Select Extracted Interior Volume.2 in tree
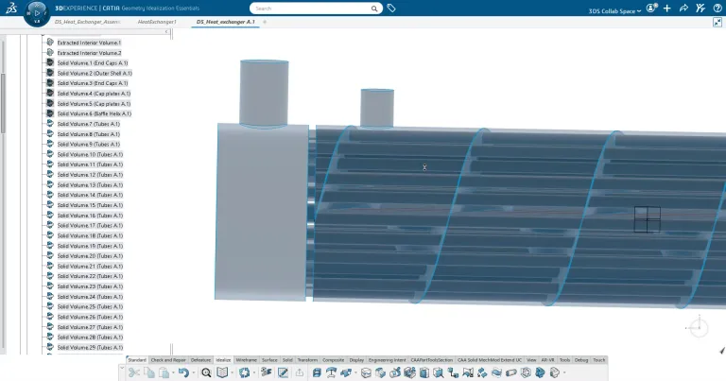726x381 pixels. (89, 53)
